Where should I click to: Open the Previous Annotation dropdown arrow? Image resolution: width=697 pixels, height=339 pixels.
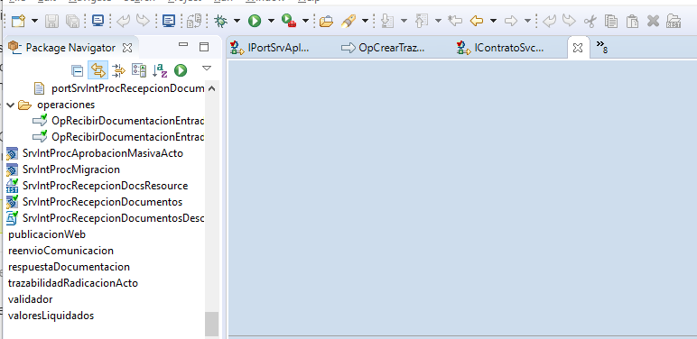(438, 21)
